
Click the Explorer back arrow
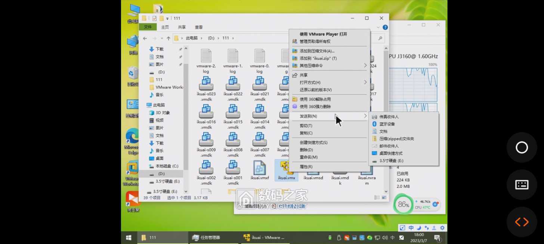[145, 38]
